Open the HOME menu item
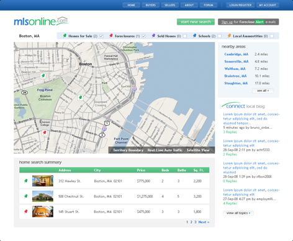 click(x=131, y=5)
